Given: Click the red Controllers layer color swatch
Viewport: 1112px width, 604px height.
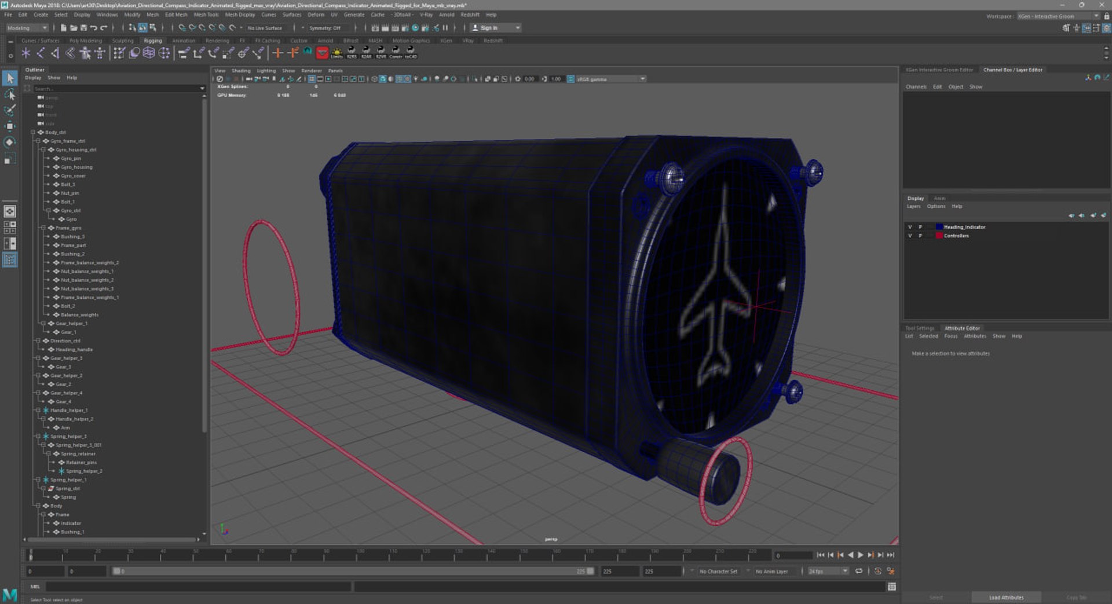Looking at the screenshot, I should (x=939, y=236).
